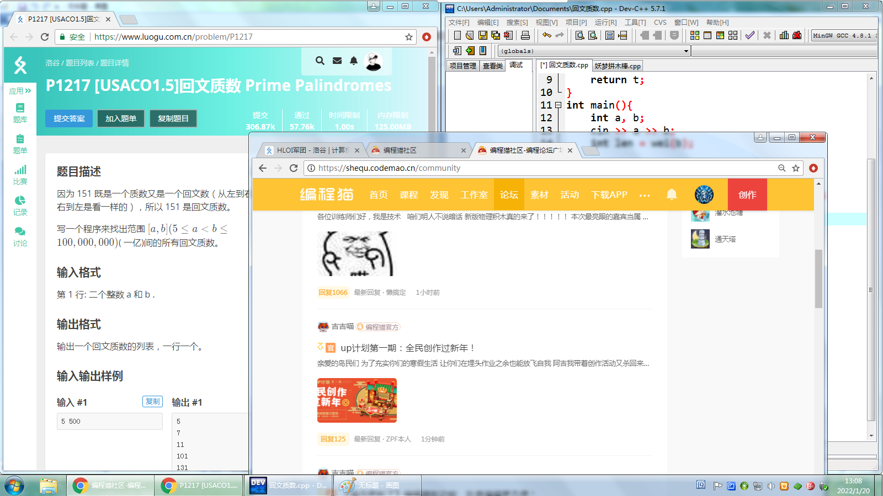Open the 全民创作过新年 post thumbnail image
Viewport: 883px width, 496px height.
pyautogui.click(x=357, y=401)
